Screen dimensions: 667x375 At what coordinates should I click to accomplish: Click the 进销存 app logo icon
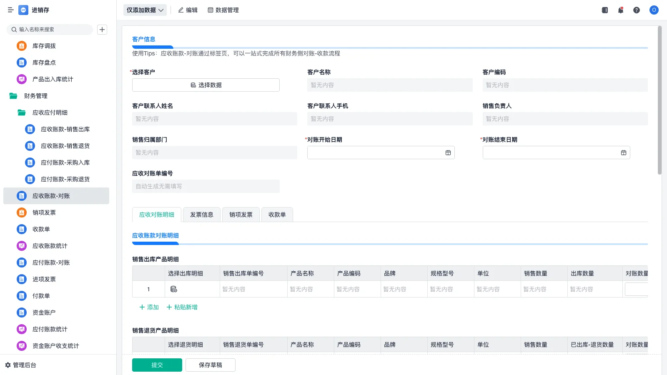23,10
